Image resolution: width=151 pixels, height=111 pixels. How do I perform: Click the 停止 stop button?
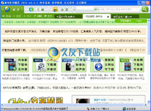tap(28, 16)
